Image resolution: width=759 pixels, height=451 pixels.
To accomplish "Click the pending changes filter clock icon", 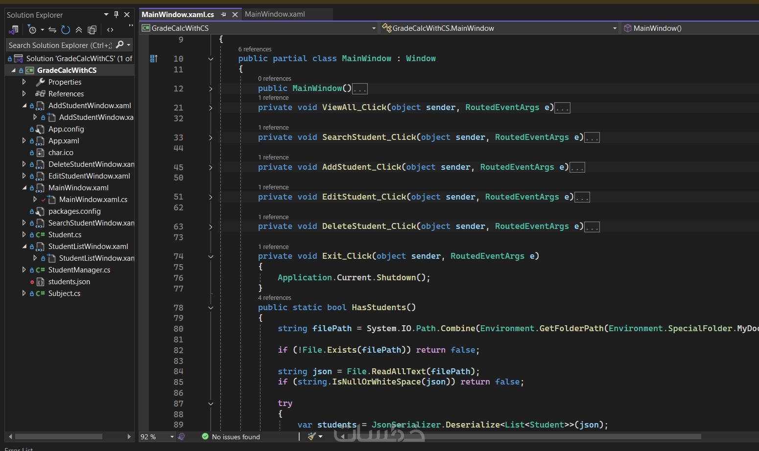I will click(32, 30).
